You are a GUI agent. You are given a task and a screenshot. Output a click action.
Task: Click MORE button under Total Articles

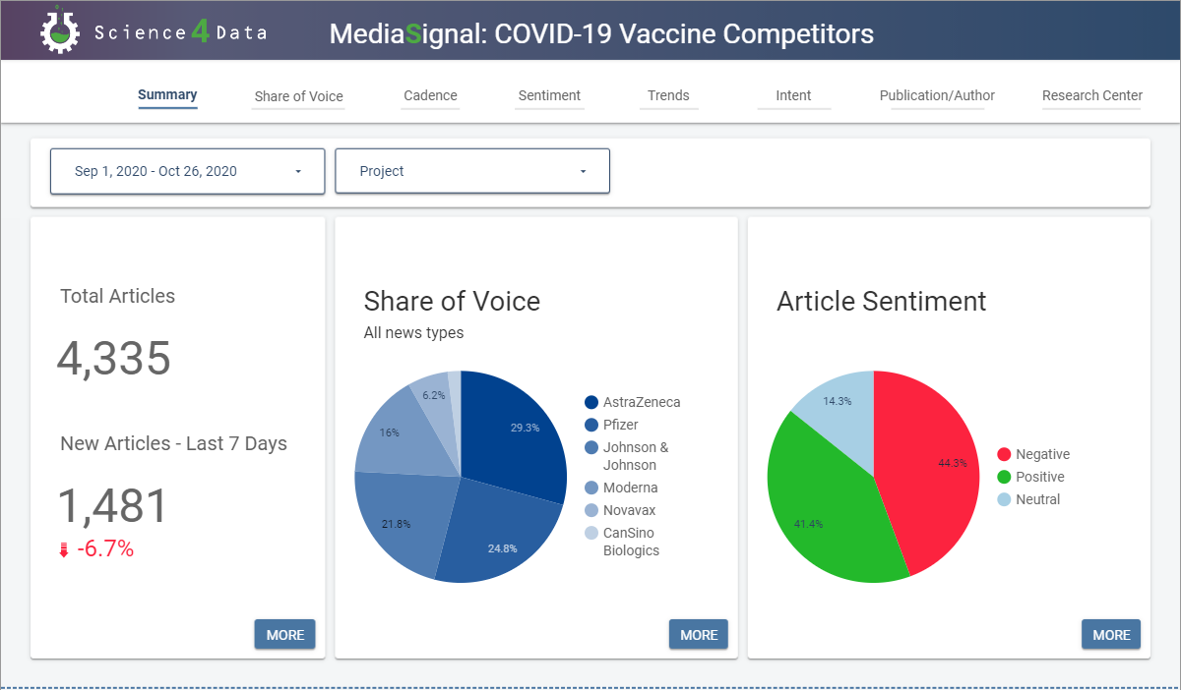coord(284,635)
